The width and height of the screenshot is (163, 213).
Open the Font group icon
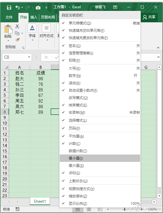32,28
